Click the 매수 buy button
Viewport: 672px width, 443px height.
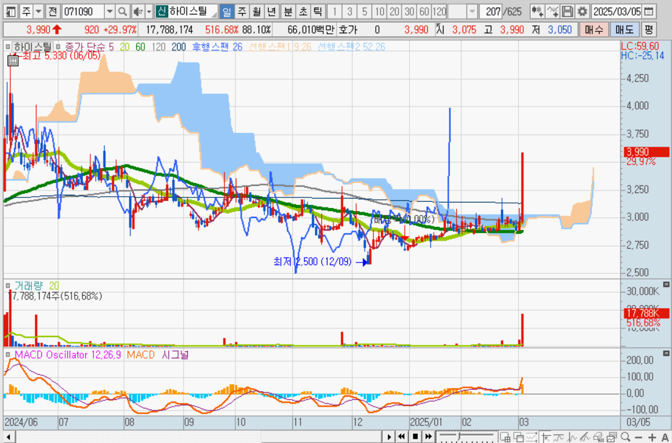point(594,29)
